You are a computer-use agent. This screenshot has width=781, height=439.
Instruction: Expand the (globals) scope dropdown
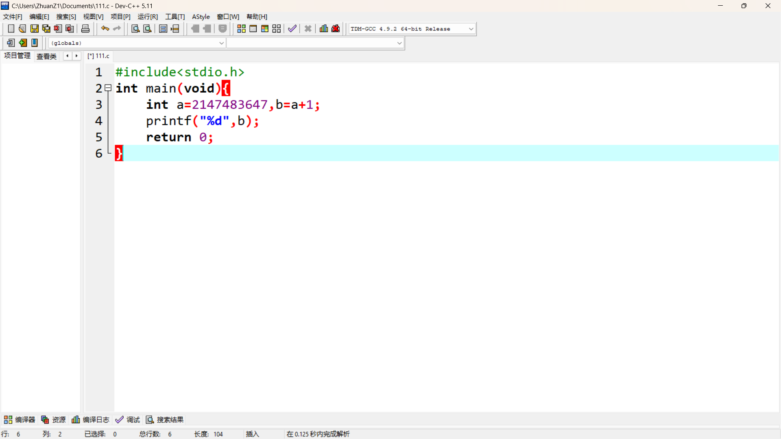point(221,43)
